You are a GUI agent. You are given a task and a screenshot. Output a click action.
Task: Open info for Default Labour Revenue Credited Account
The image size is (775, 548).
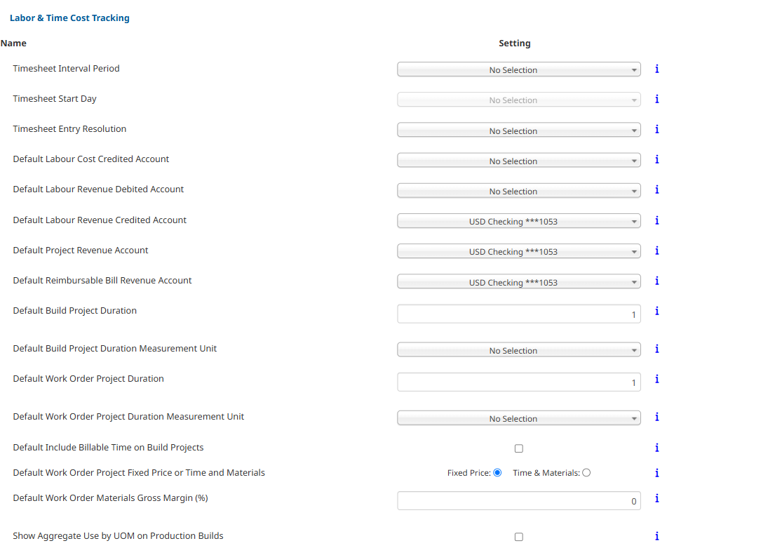(657, 220)
